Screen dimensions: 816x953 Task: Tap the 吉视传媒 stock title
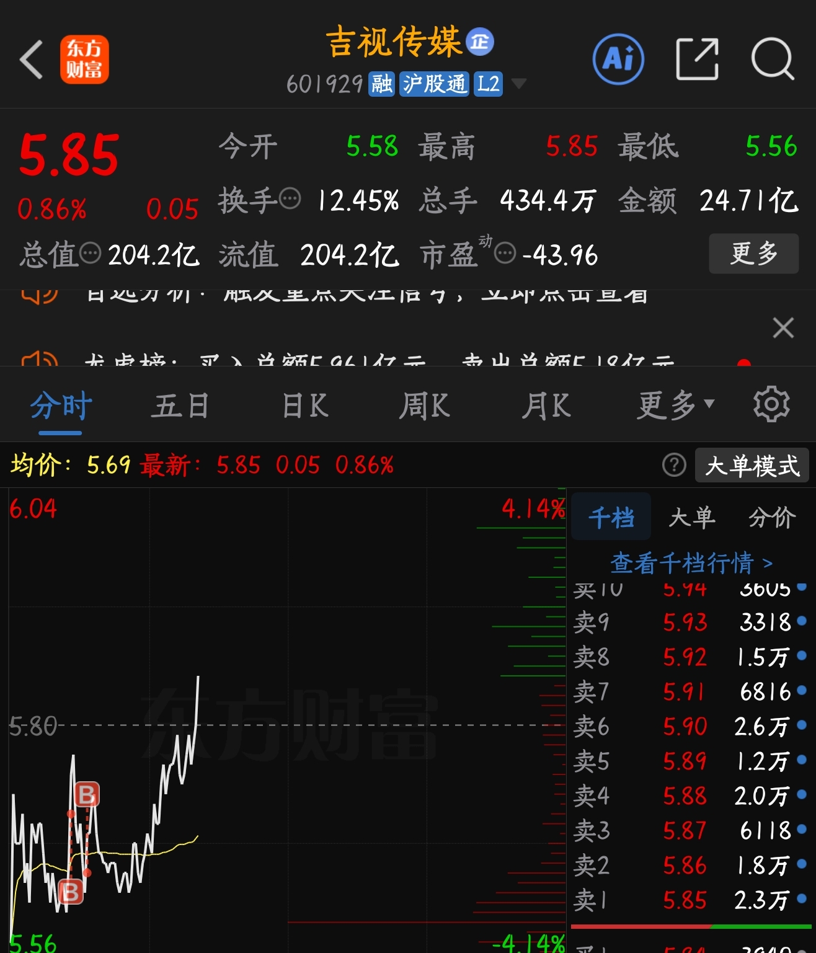point(394,42)
